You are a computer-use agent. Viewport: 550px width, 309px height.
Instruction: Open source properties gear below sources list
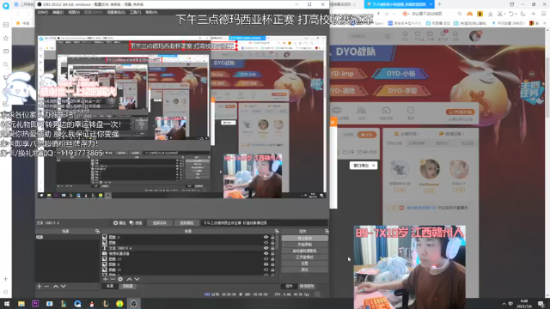120,279
